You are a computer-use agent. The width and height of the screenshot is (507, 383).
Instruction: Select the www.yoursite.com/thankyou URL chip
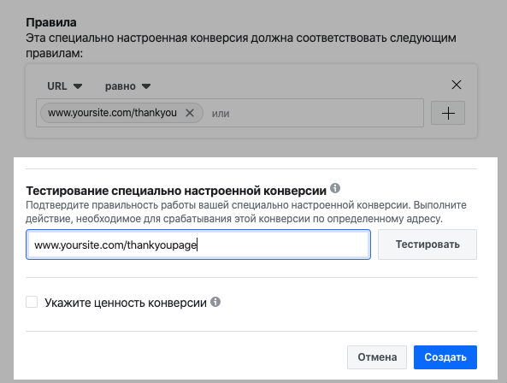point(113,113)
